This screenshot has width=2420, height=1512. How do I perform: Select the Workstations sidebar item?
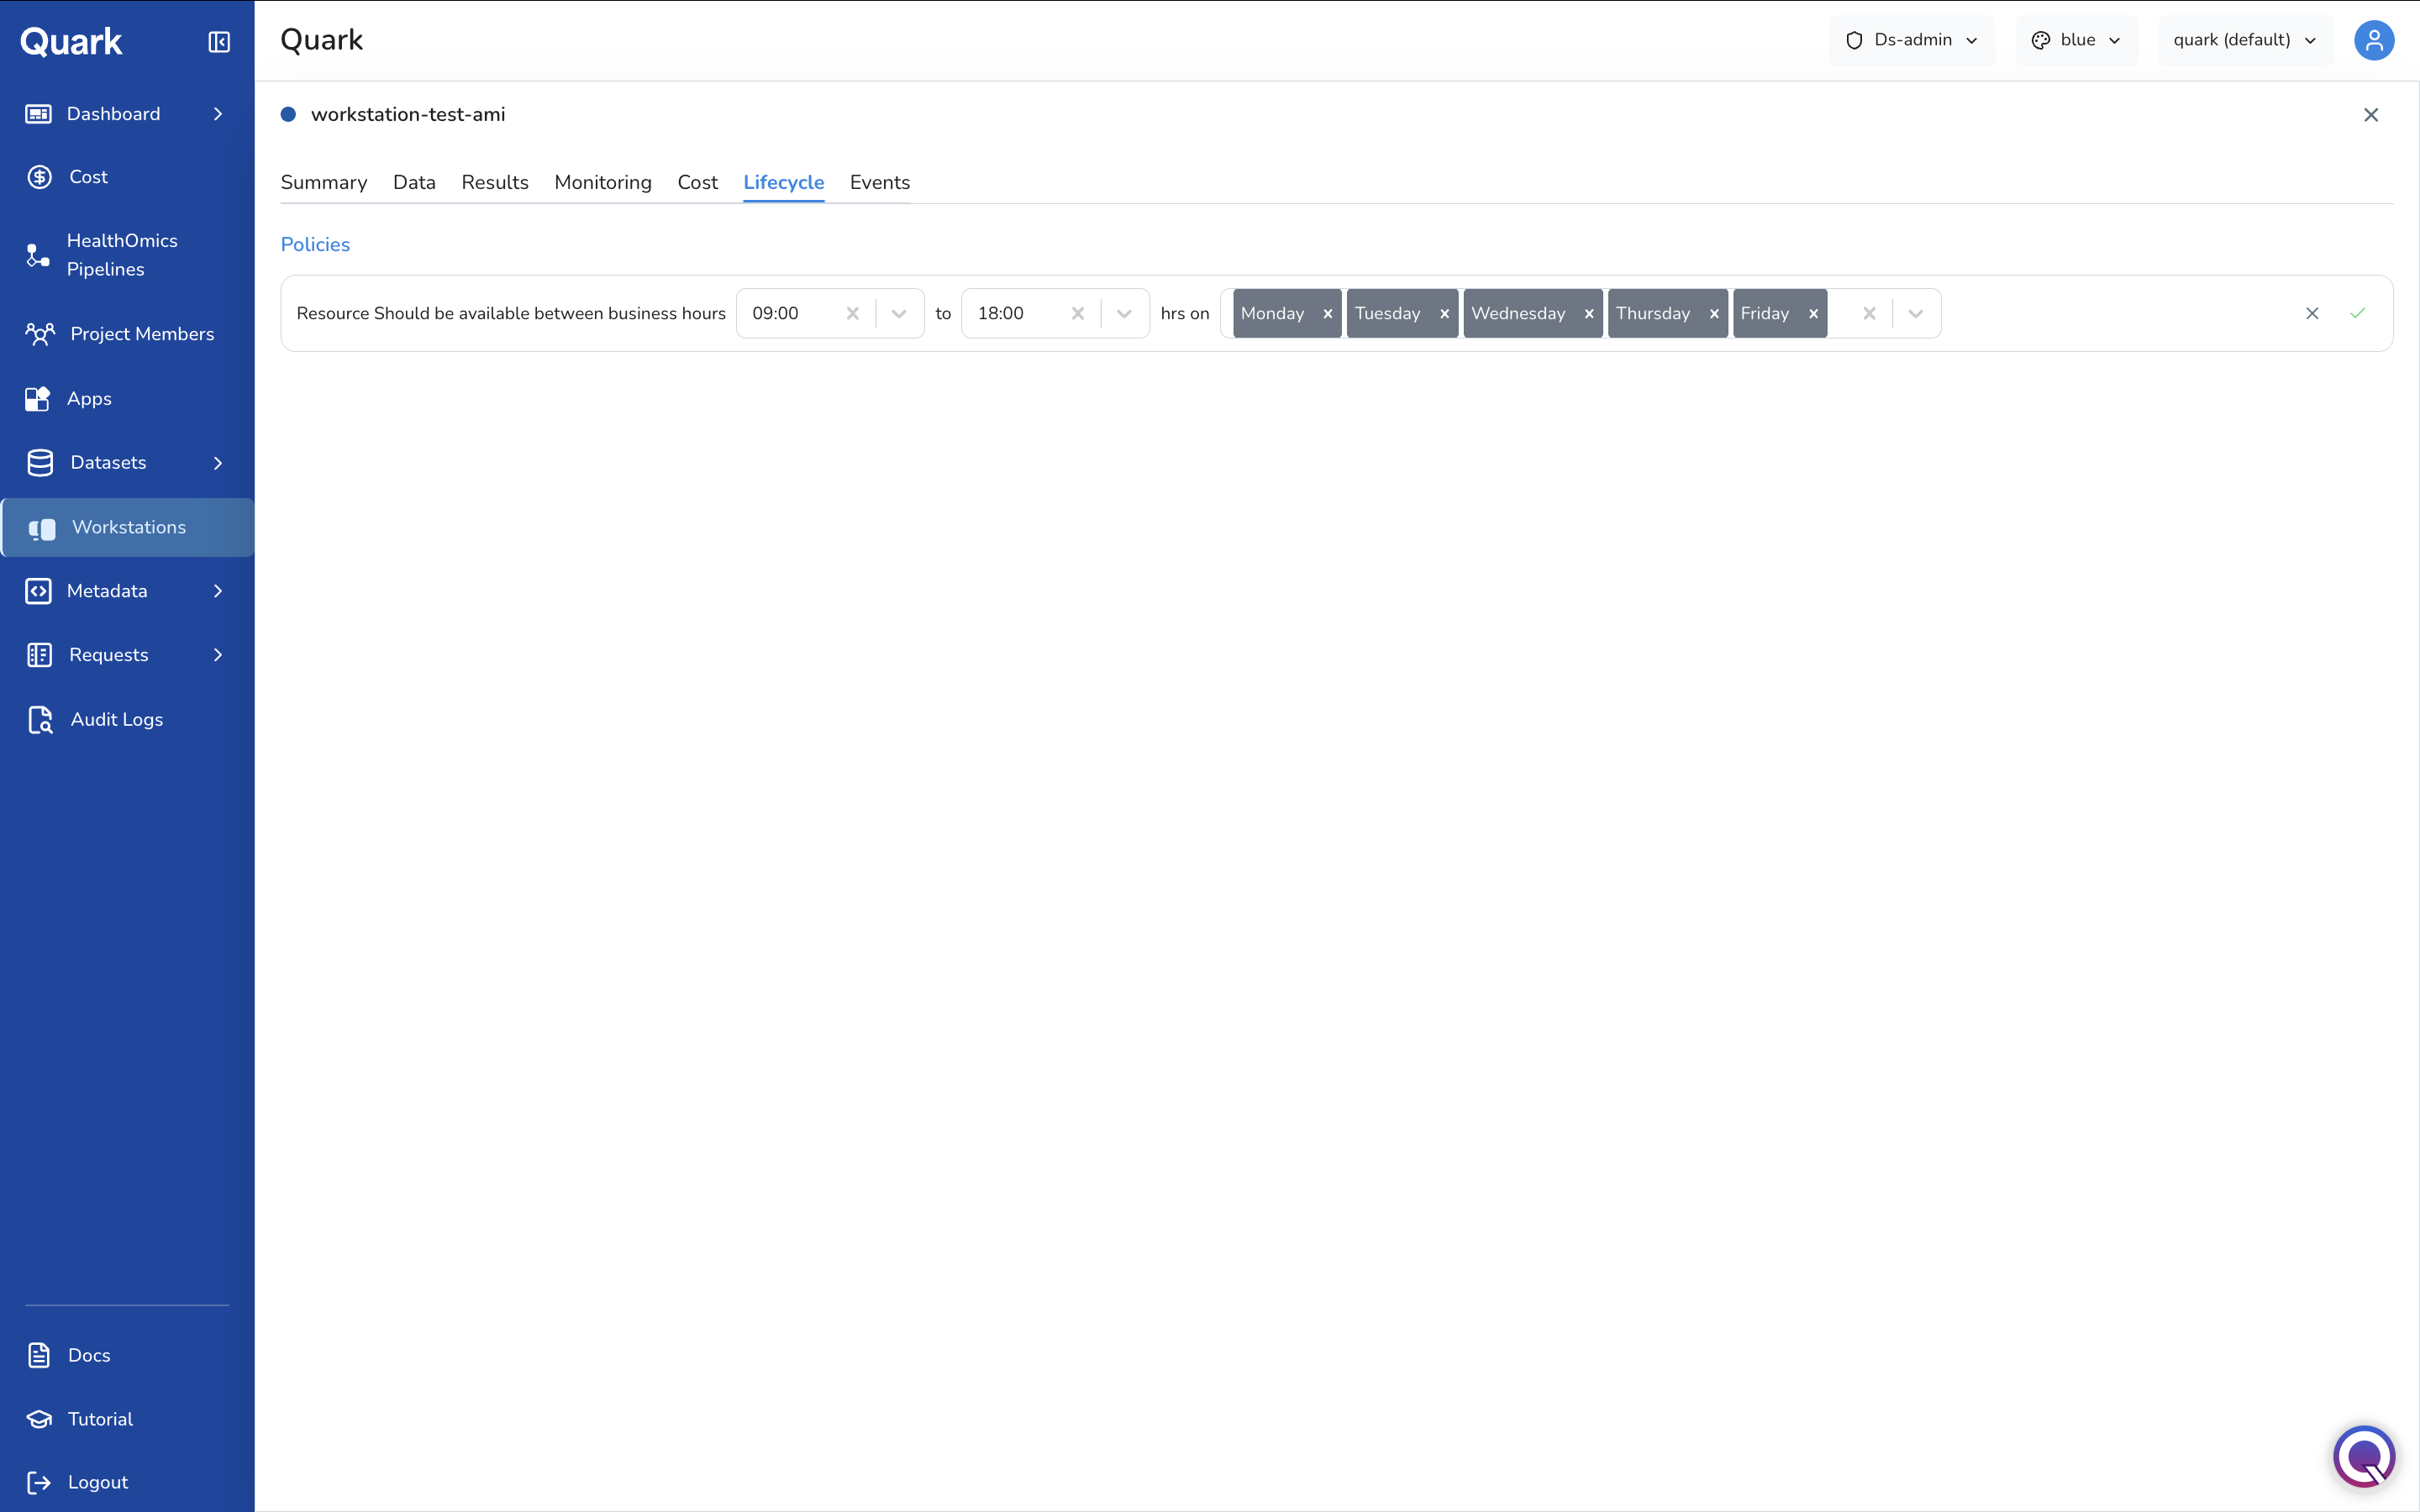point(127,527)
